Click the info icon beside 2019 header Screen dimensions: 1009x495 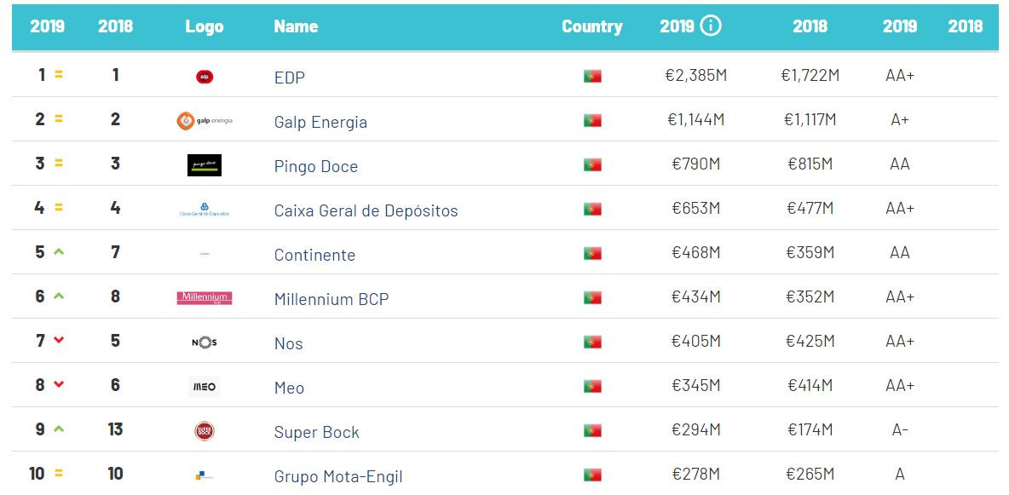click(x=711, y=26)
